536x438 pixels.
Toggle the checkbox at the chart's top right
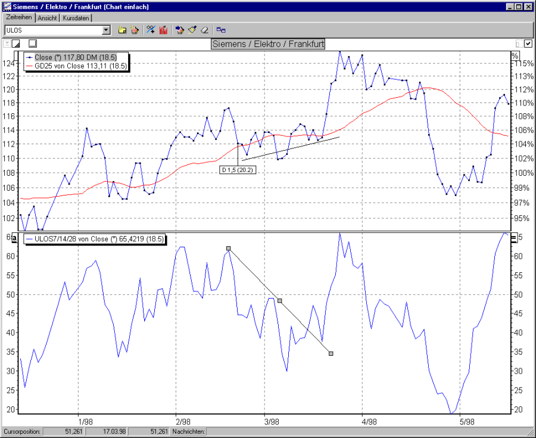(x=528, y=44)
